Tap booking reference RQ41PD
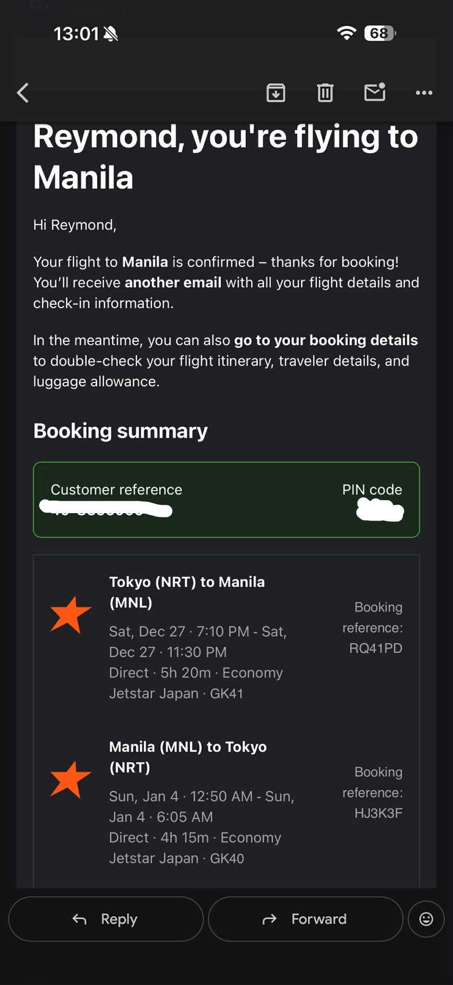This screenshot has height=985, width=453. 376,648
